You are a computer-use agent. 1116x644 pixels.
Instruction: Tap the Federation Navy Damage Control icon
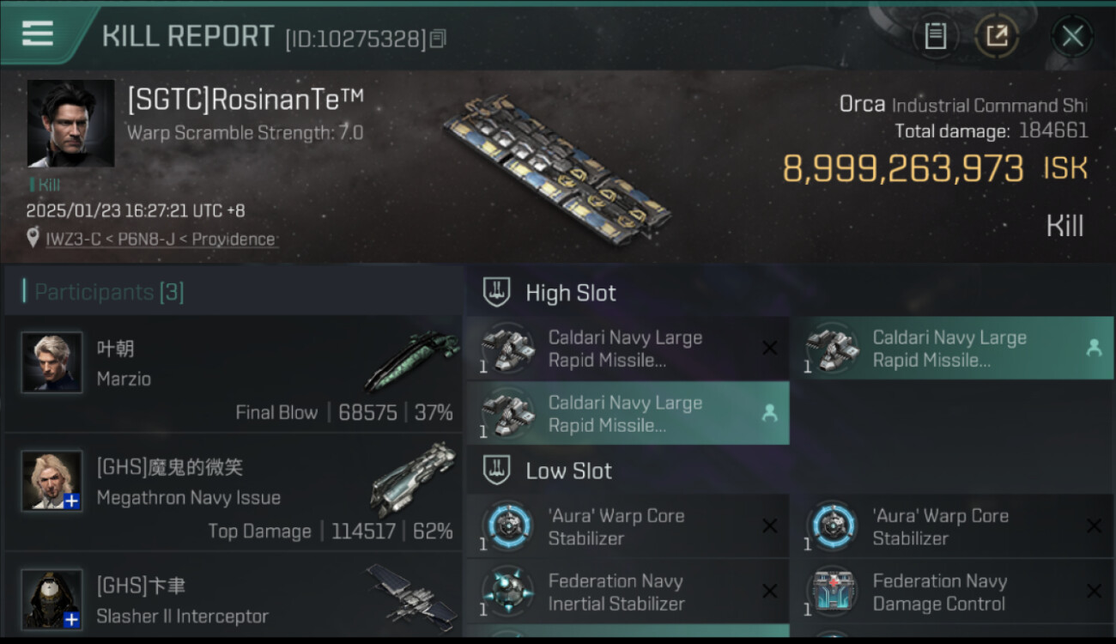[831, 592]
